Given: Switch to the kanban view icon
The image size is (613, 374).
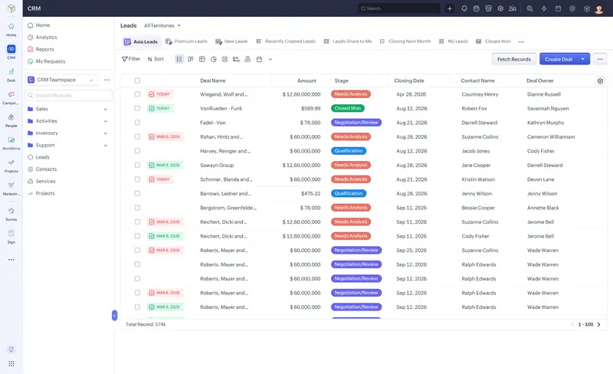Looking at the screenshot, I should point(190,59).
